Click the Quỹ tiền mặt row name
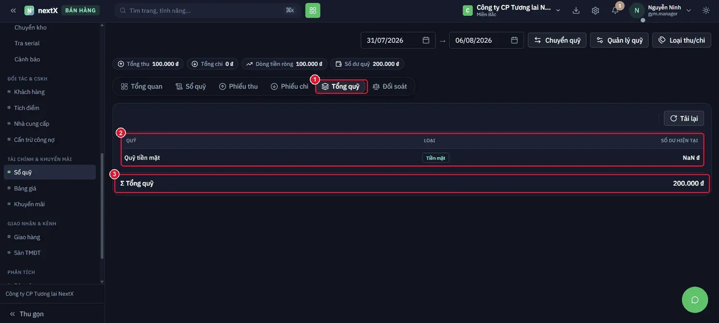Image resolution: width=719 pixels, height=323 pixels. tap(142, 158)
